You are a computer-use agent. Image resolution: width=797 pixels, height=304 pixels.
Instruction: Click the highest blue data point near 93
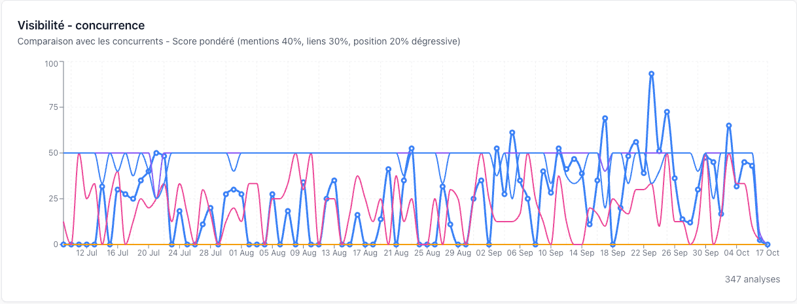tap(651, 74)
